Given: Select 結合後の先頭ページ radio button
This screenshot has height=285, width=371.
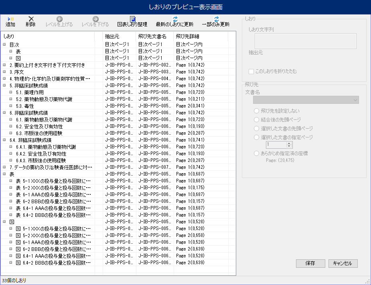Looking at the screenshot, I should (x=256, y=120).
